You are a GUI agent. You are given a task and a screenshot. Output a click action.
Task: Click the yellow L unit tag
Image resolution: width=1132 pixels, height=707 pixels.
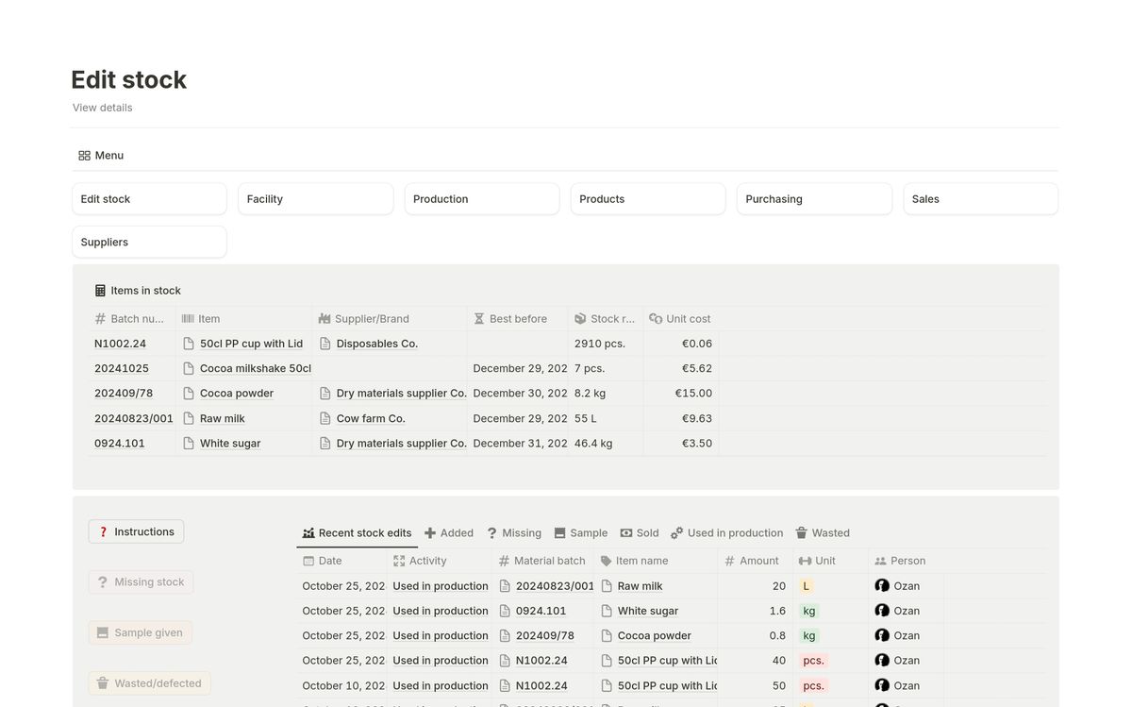click(x=806, y=586)
